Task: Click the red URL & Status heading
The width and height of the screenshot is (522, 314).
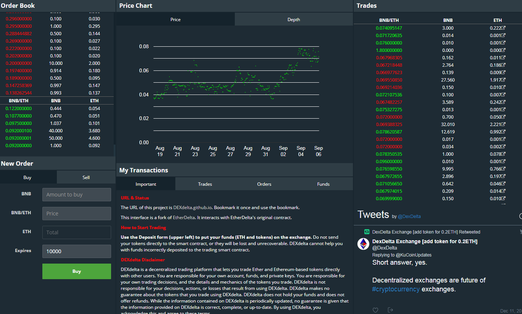Action: 135,198
